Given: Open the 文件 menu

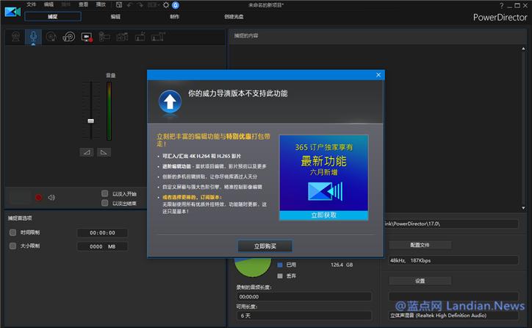Looking at the screenshot, I should click(31, 4).
